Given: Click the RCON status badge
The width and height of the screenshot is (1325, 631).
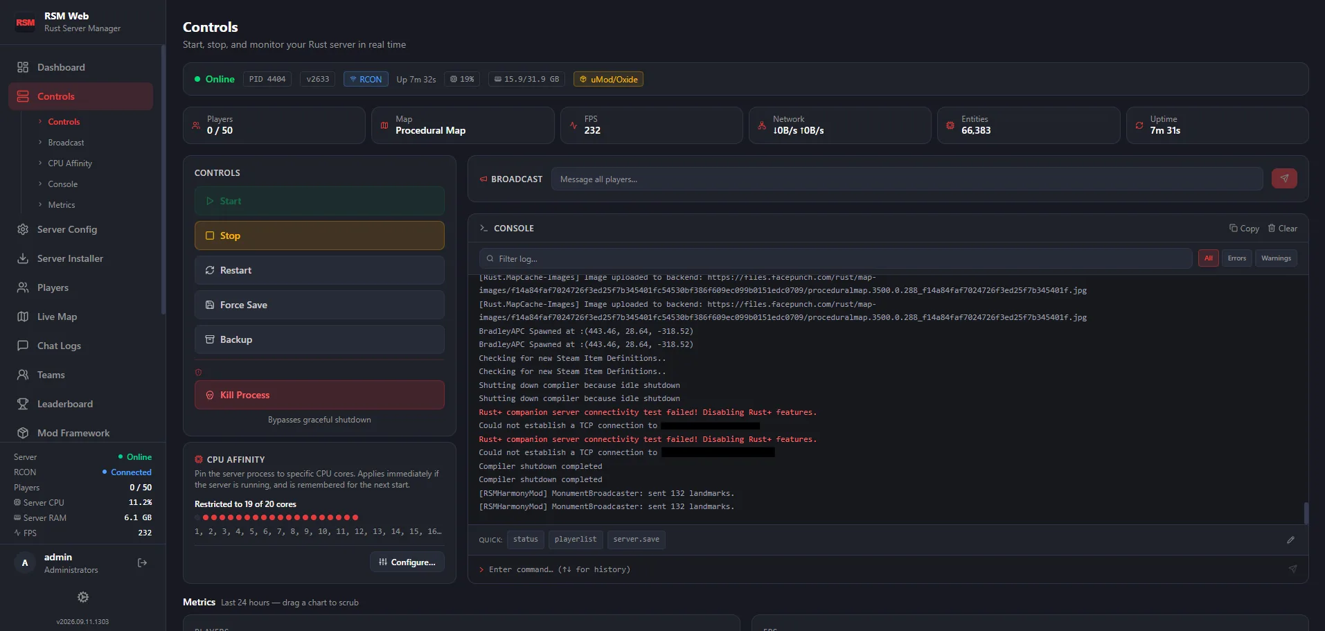Looking at the screenshot, I should (366, 79).
